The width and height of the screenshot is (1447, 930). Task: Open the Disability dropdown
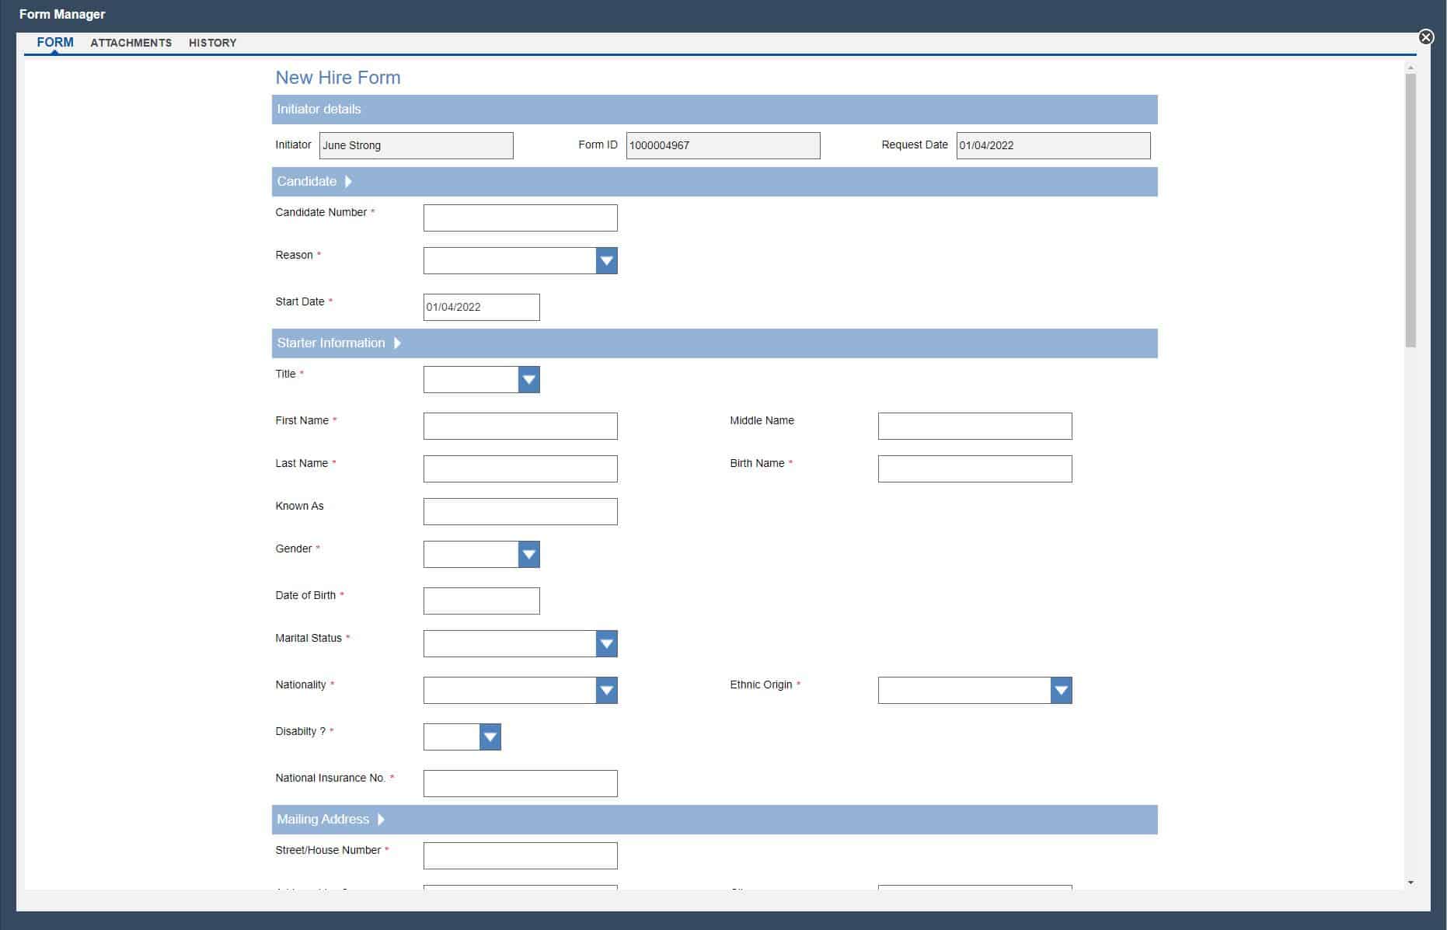coord(490,737)
